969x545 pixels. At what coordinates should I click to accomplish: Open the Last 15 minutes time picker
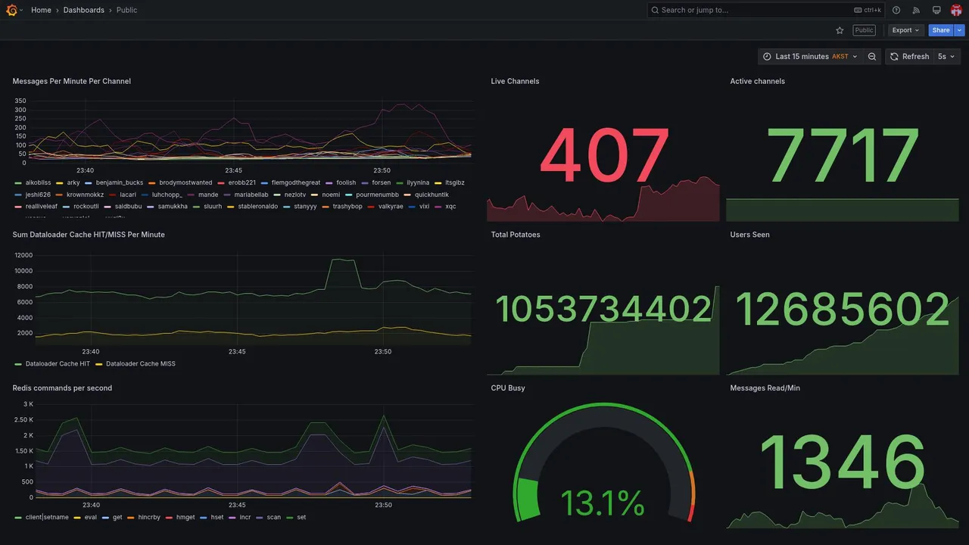811,57
